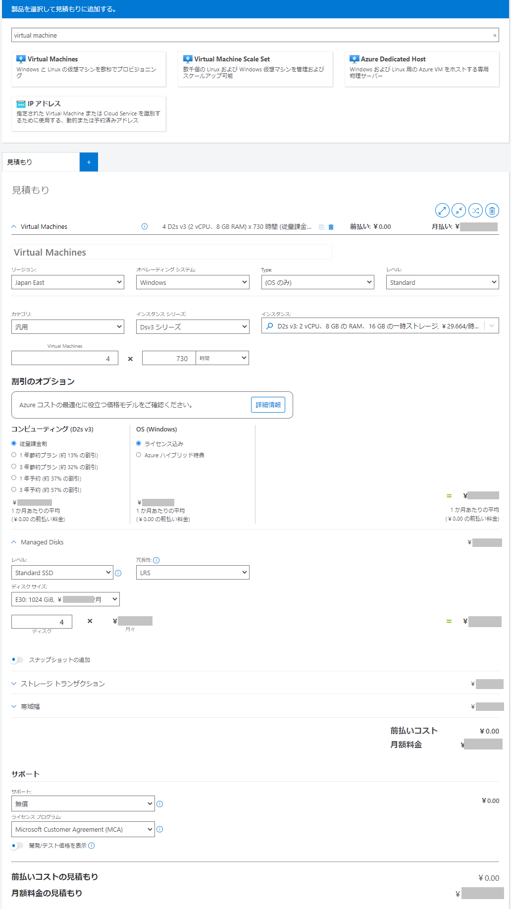Click the rearrange services shuffle icon
The image size is (511, 909).
[475, 211]
